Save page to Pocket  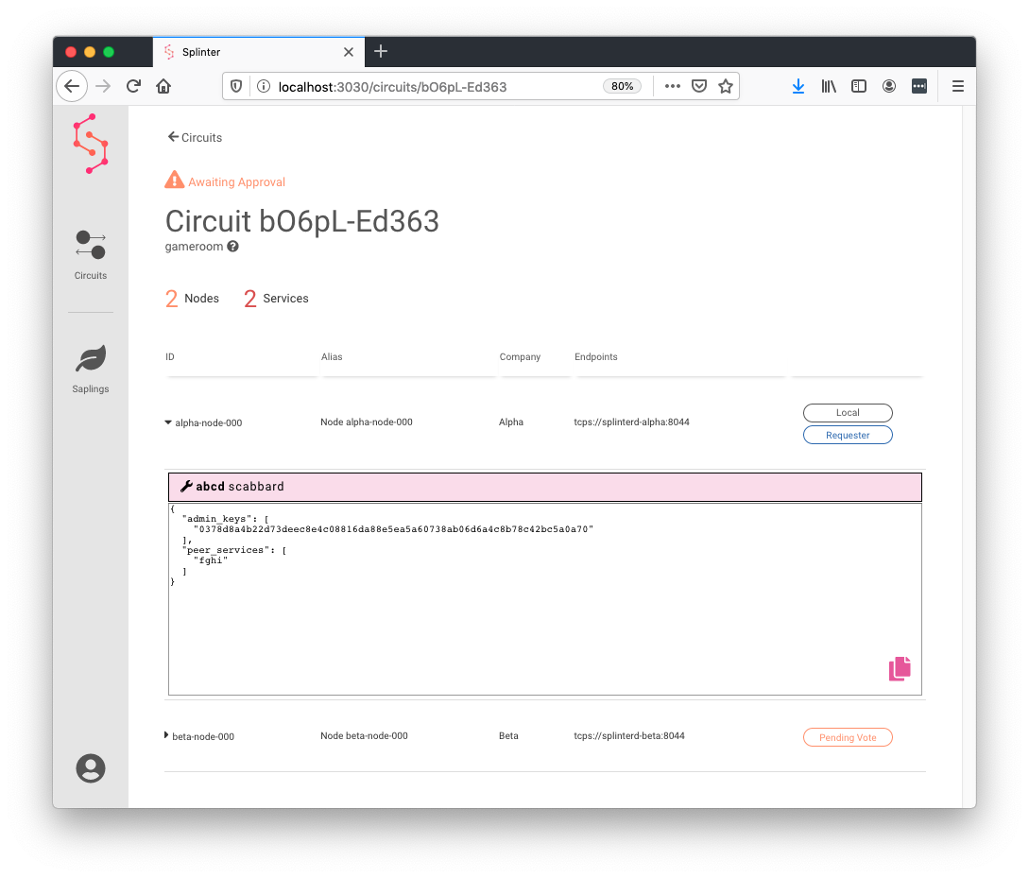coord(699,86)
